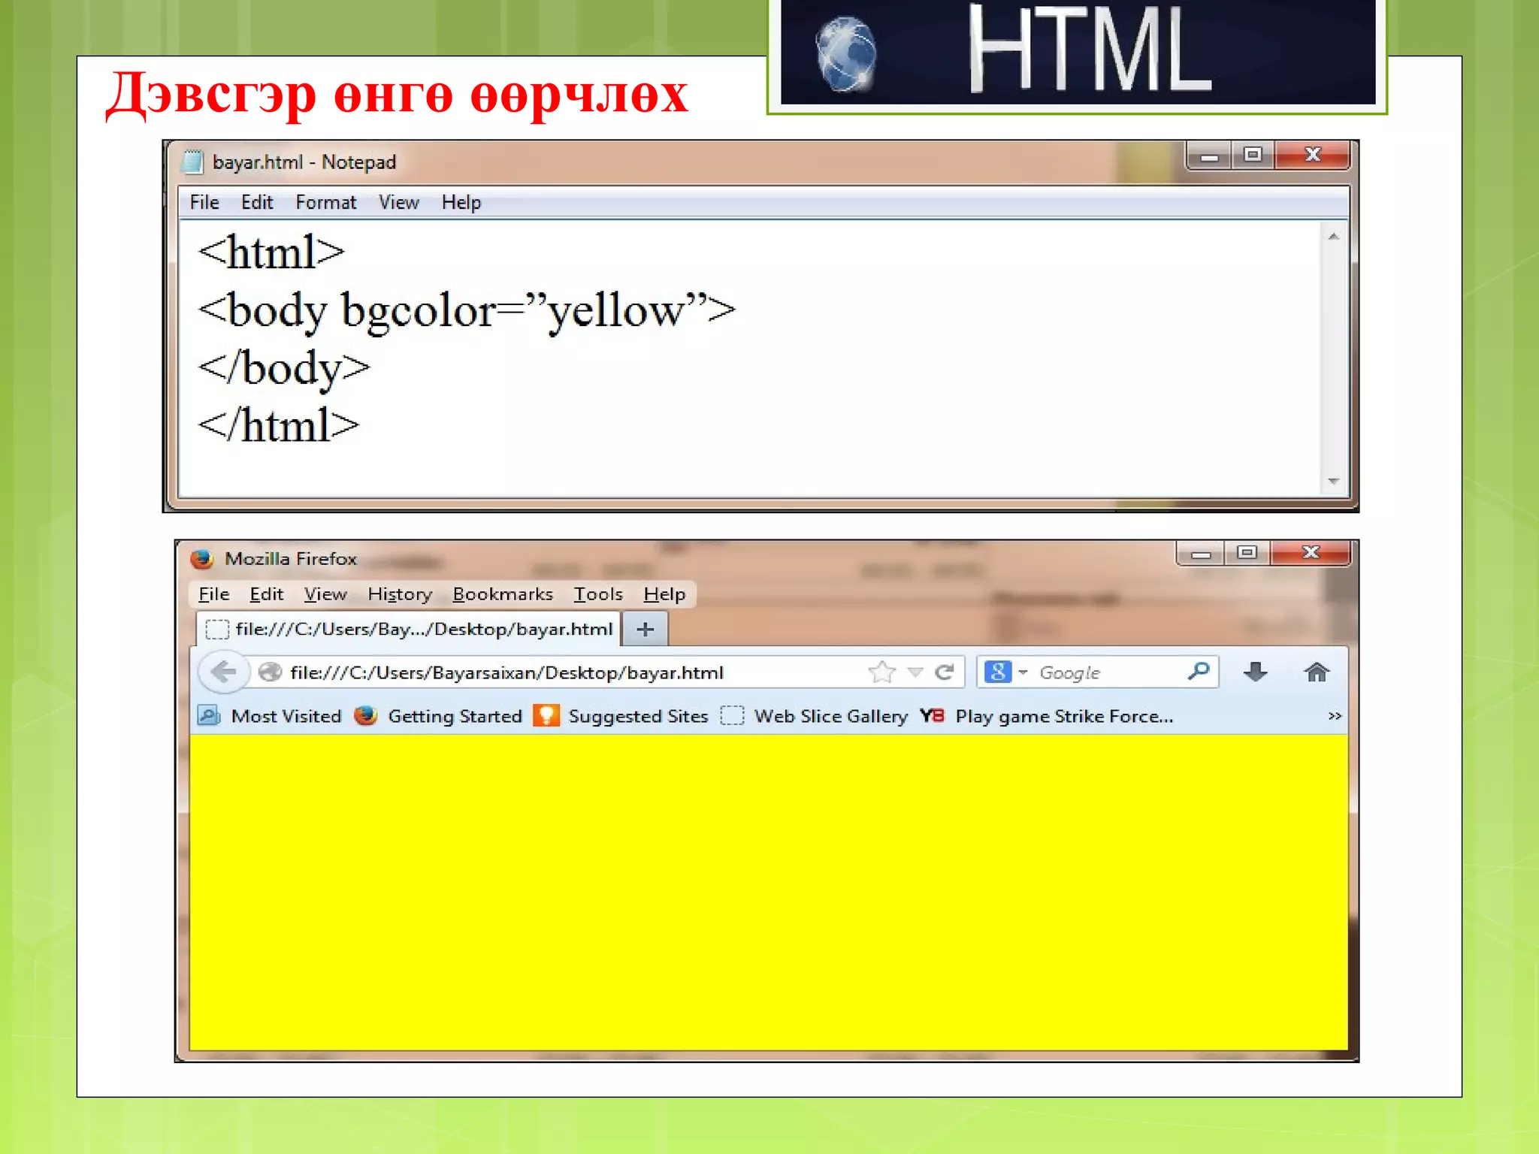
Task: Open the Google search engine dropdown
Action: 1006,672
